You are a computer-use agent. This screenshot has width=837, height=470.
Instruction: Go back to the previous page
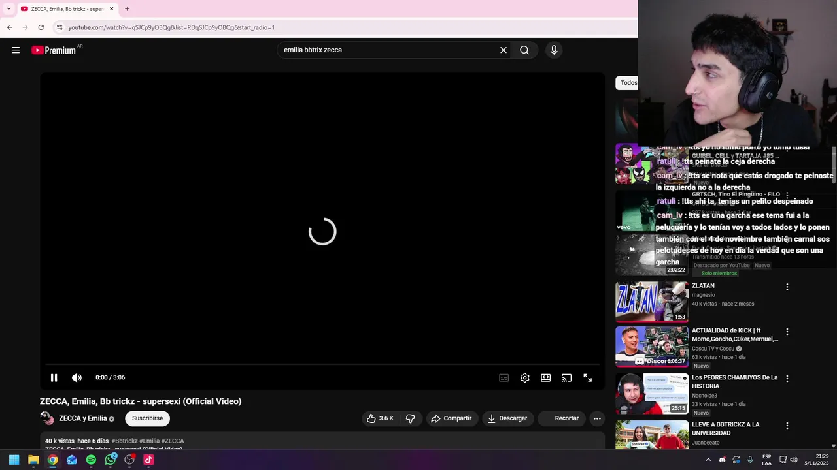click(10, 27)
